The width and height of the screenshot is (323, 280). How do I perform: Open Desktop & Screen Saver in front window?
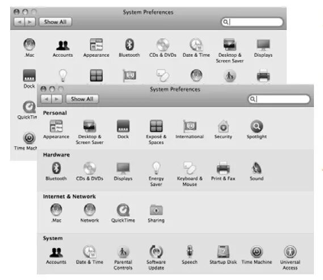(89, 132)
